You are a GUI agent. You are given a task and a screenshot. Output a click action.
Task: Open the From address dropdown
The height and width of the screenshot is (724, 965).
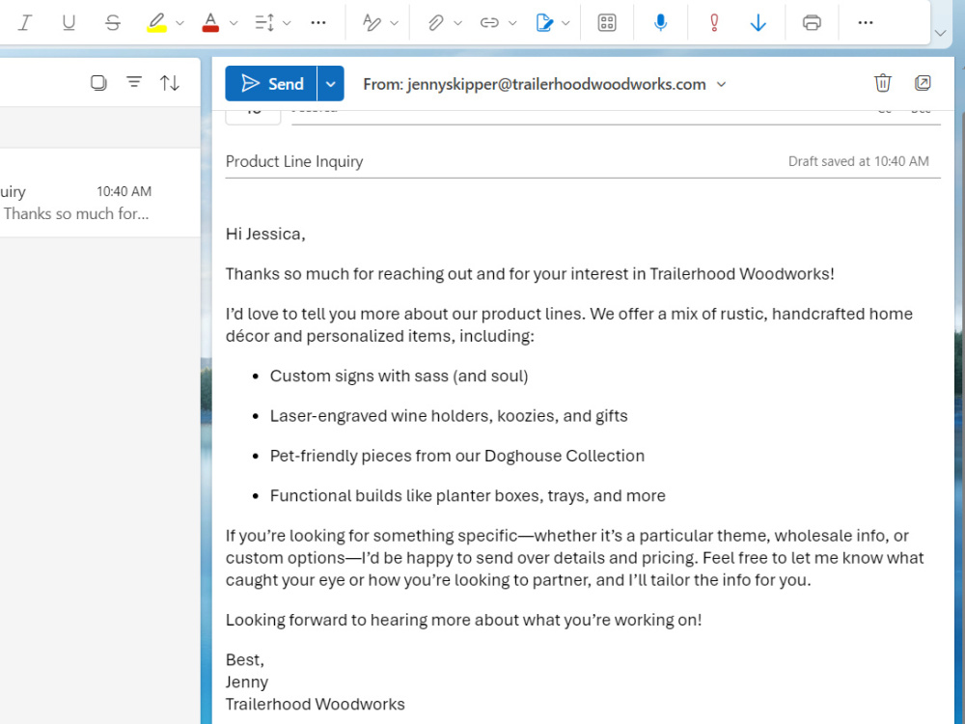click(x=721, y=84)
